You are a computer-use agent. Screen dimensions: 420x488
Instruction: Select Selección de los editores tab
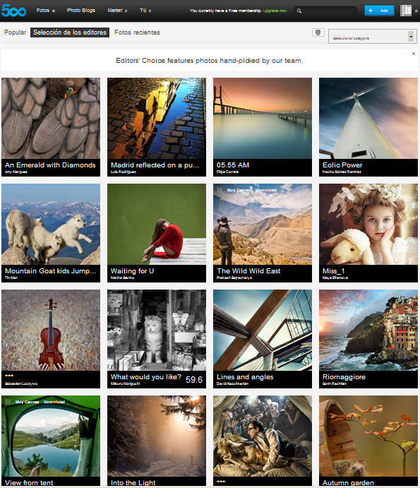(x=70, y=32)
